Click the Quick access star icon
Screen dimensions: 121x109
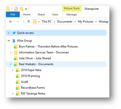(14, 33)
